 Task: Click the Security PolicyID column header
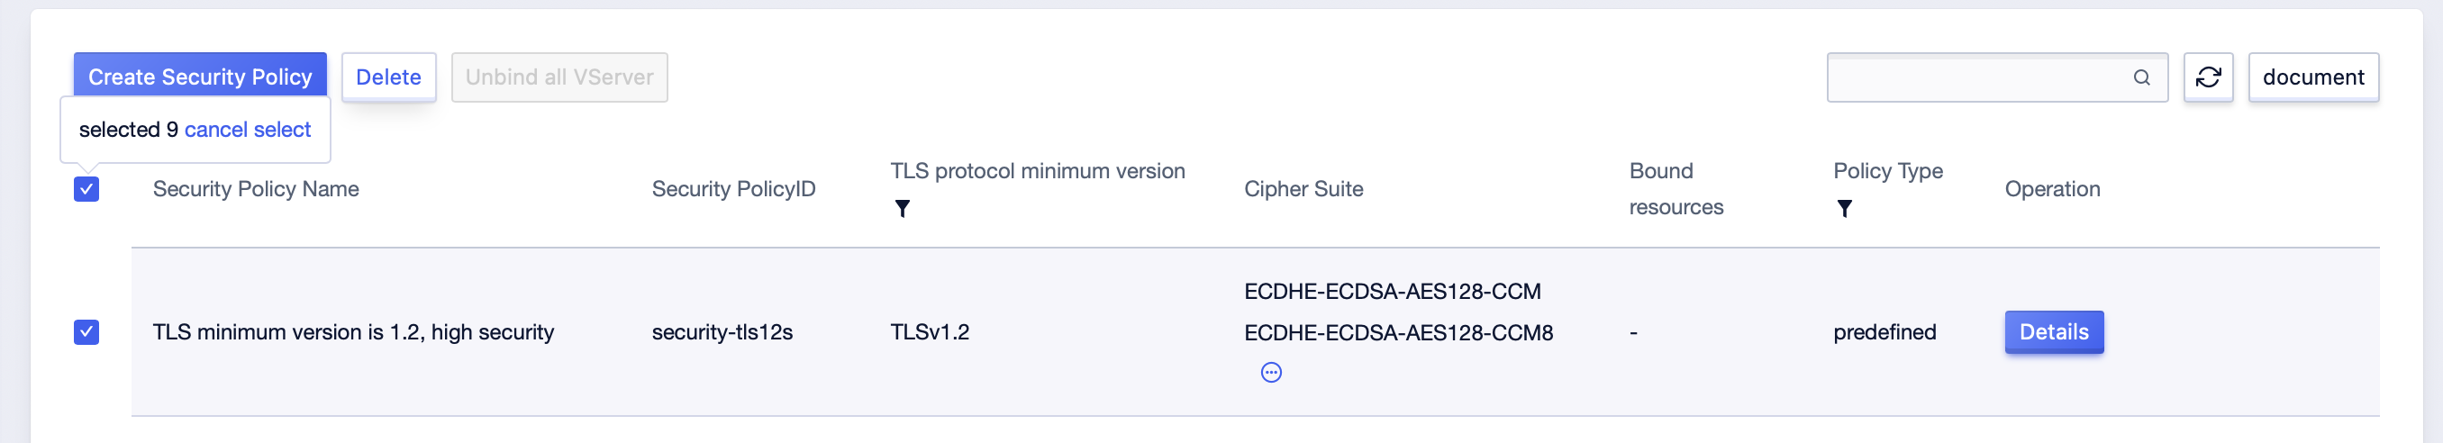tap(733, 189)
